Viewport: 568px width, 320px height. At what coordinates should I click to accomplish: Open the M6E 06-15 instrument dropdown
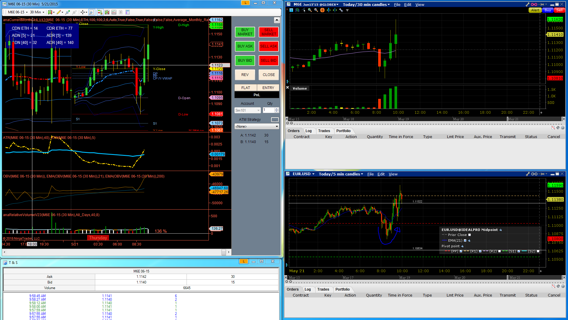click(18, 12)
